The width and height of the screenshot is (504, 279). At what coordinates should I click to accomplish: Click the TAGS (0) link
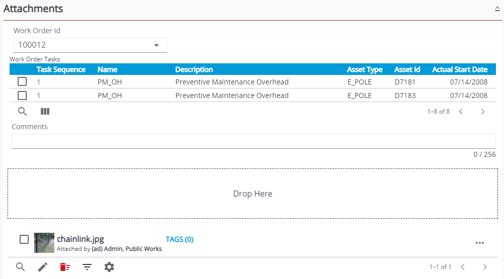[x=179, y=239]
